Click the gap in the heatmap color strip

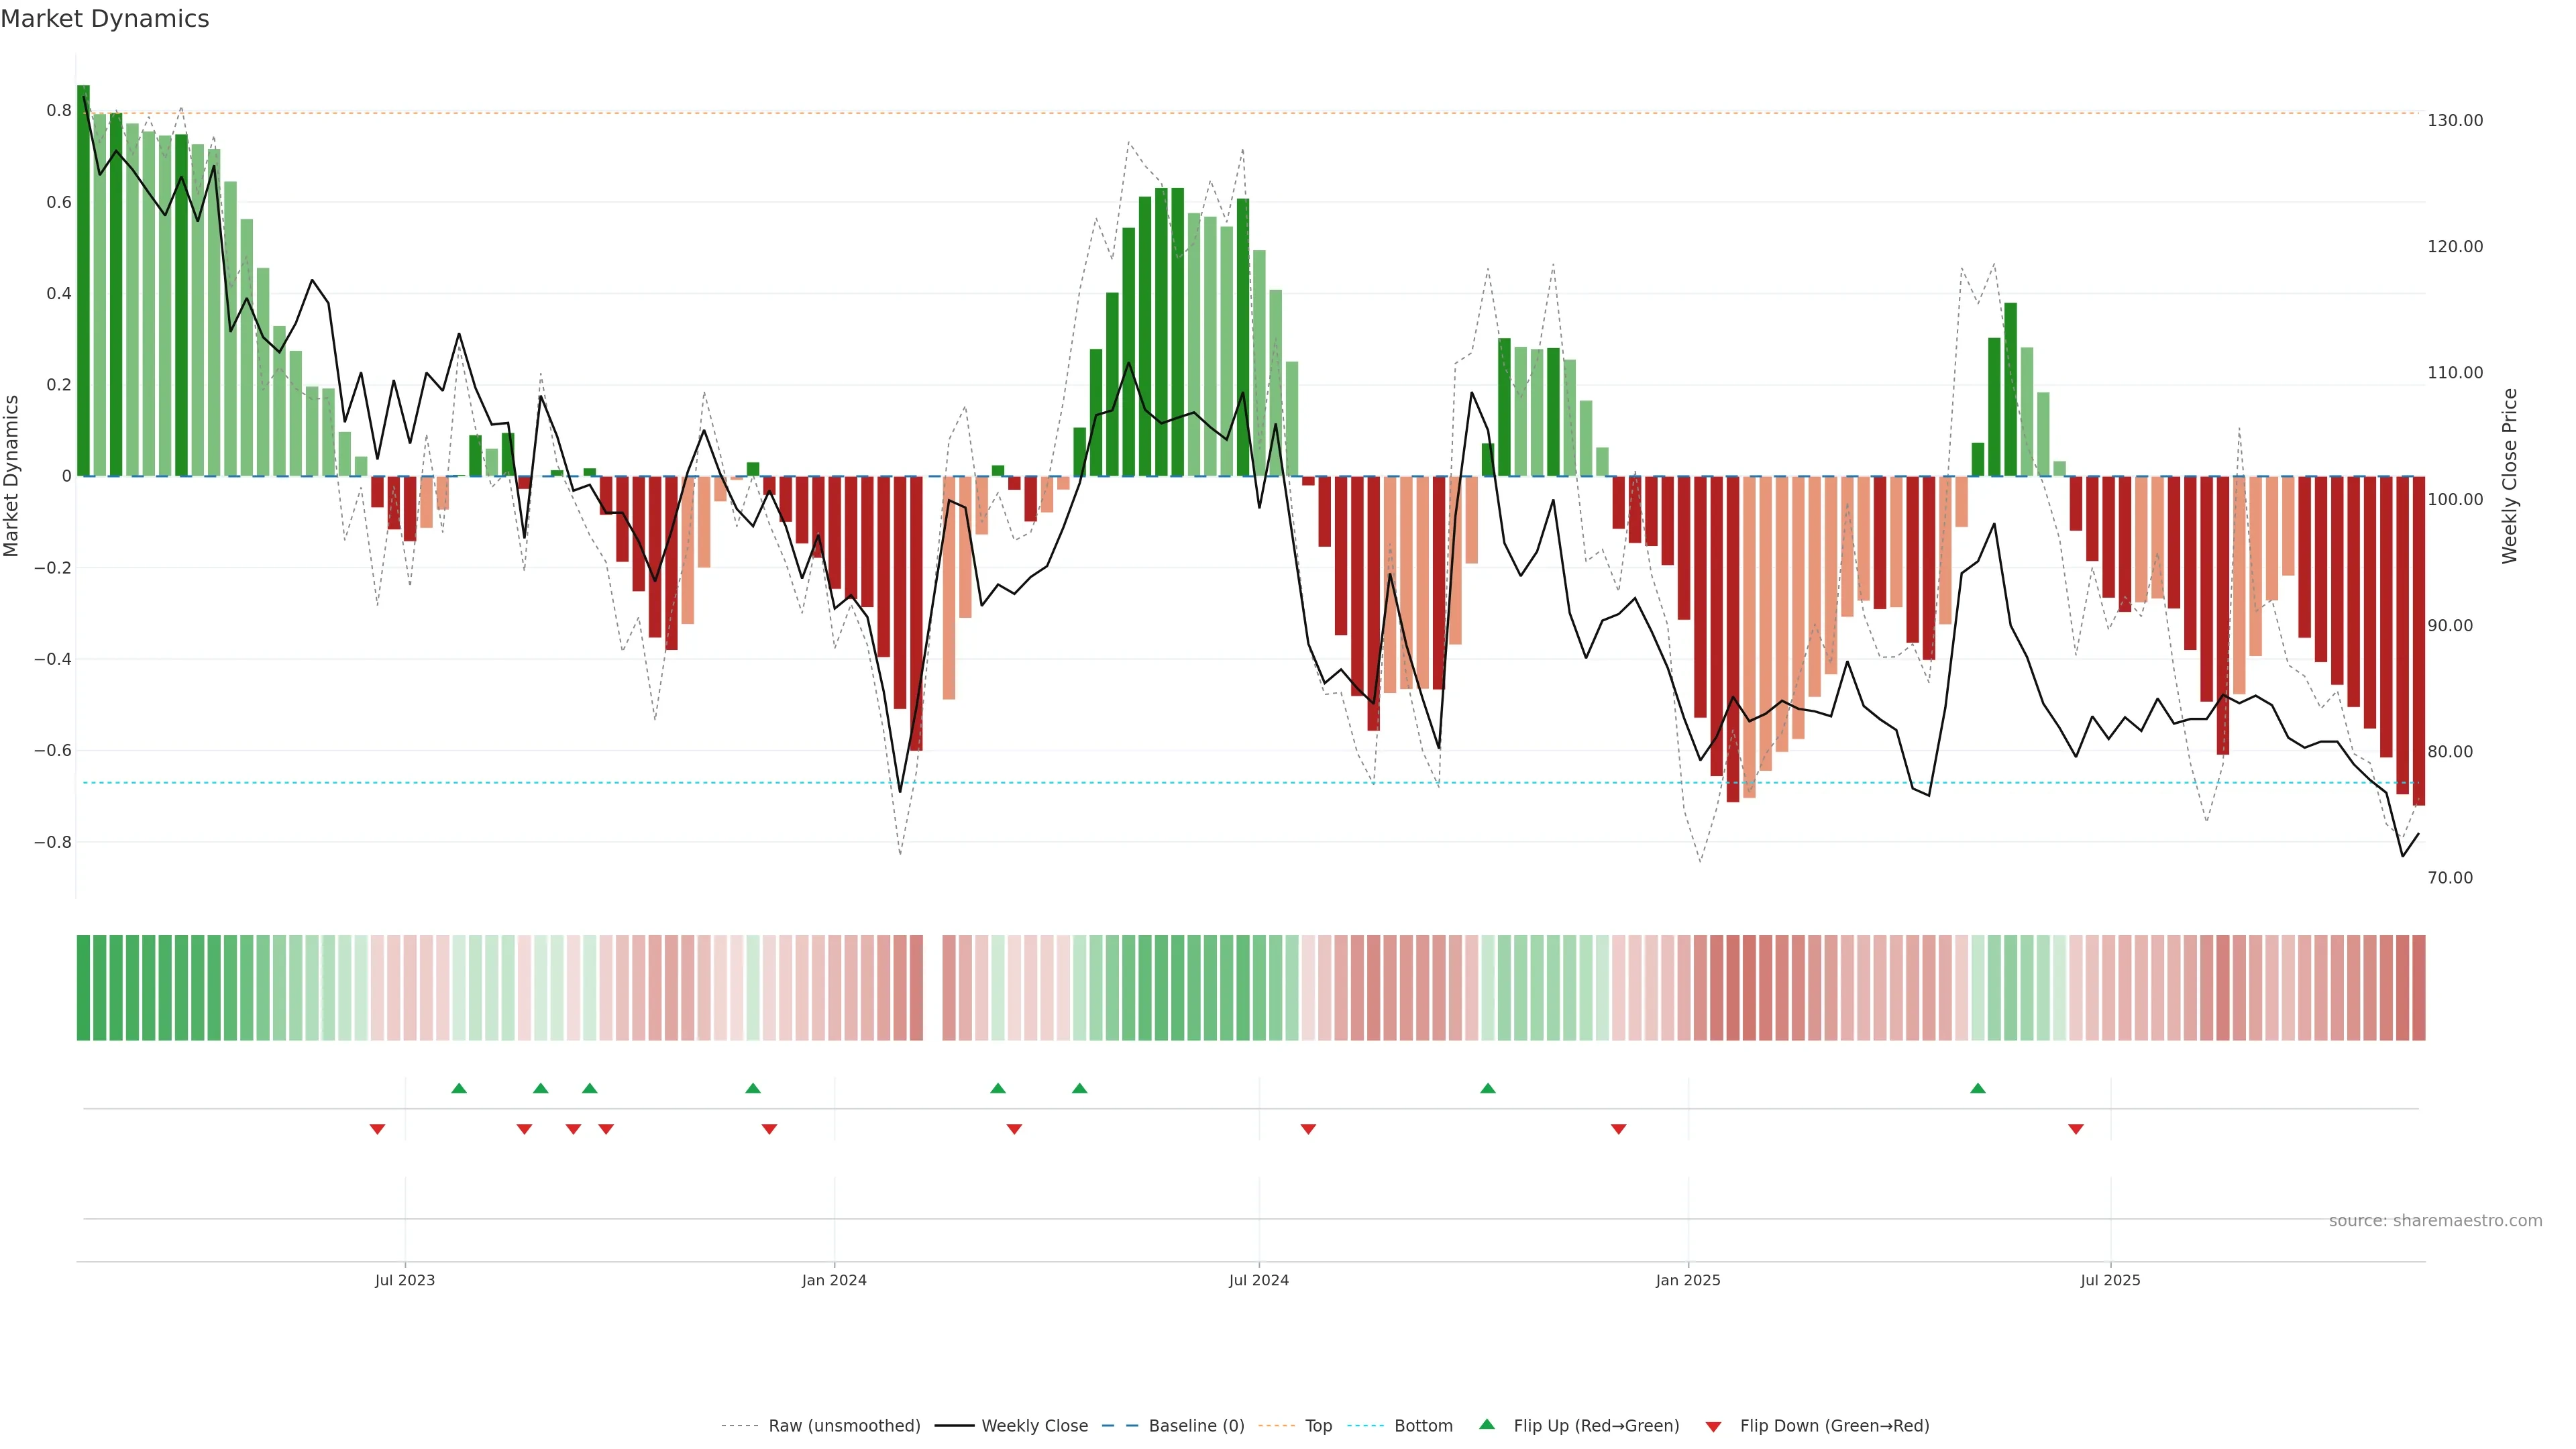(x=933, y=987)
